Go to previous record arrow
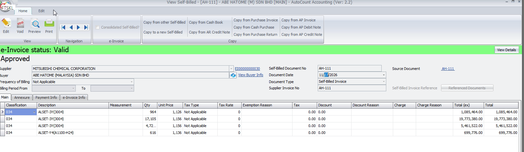524x152 pixels. tap(71, 27)
